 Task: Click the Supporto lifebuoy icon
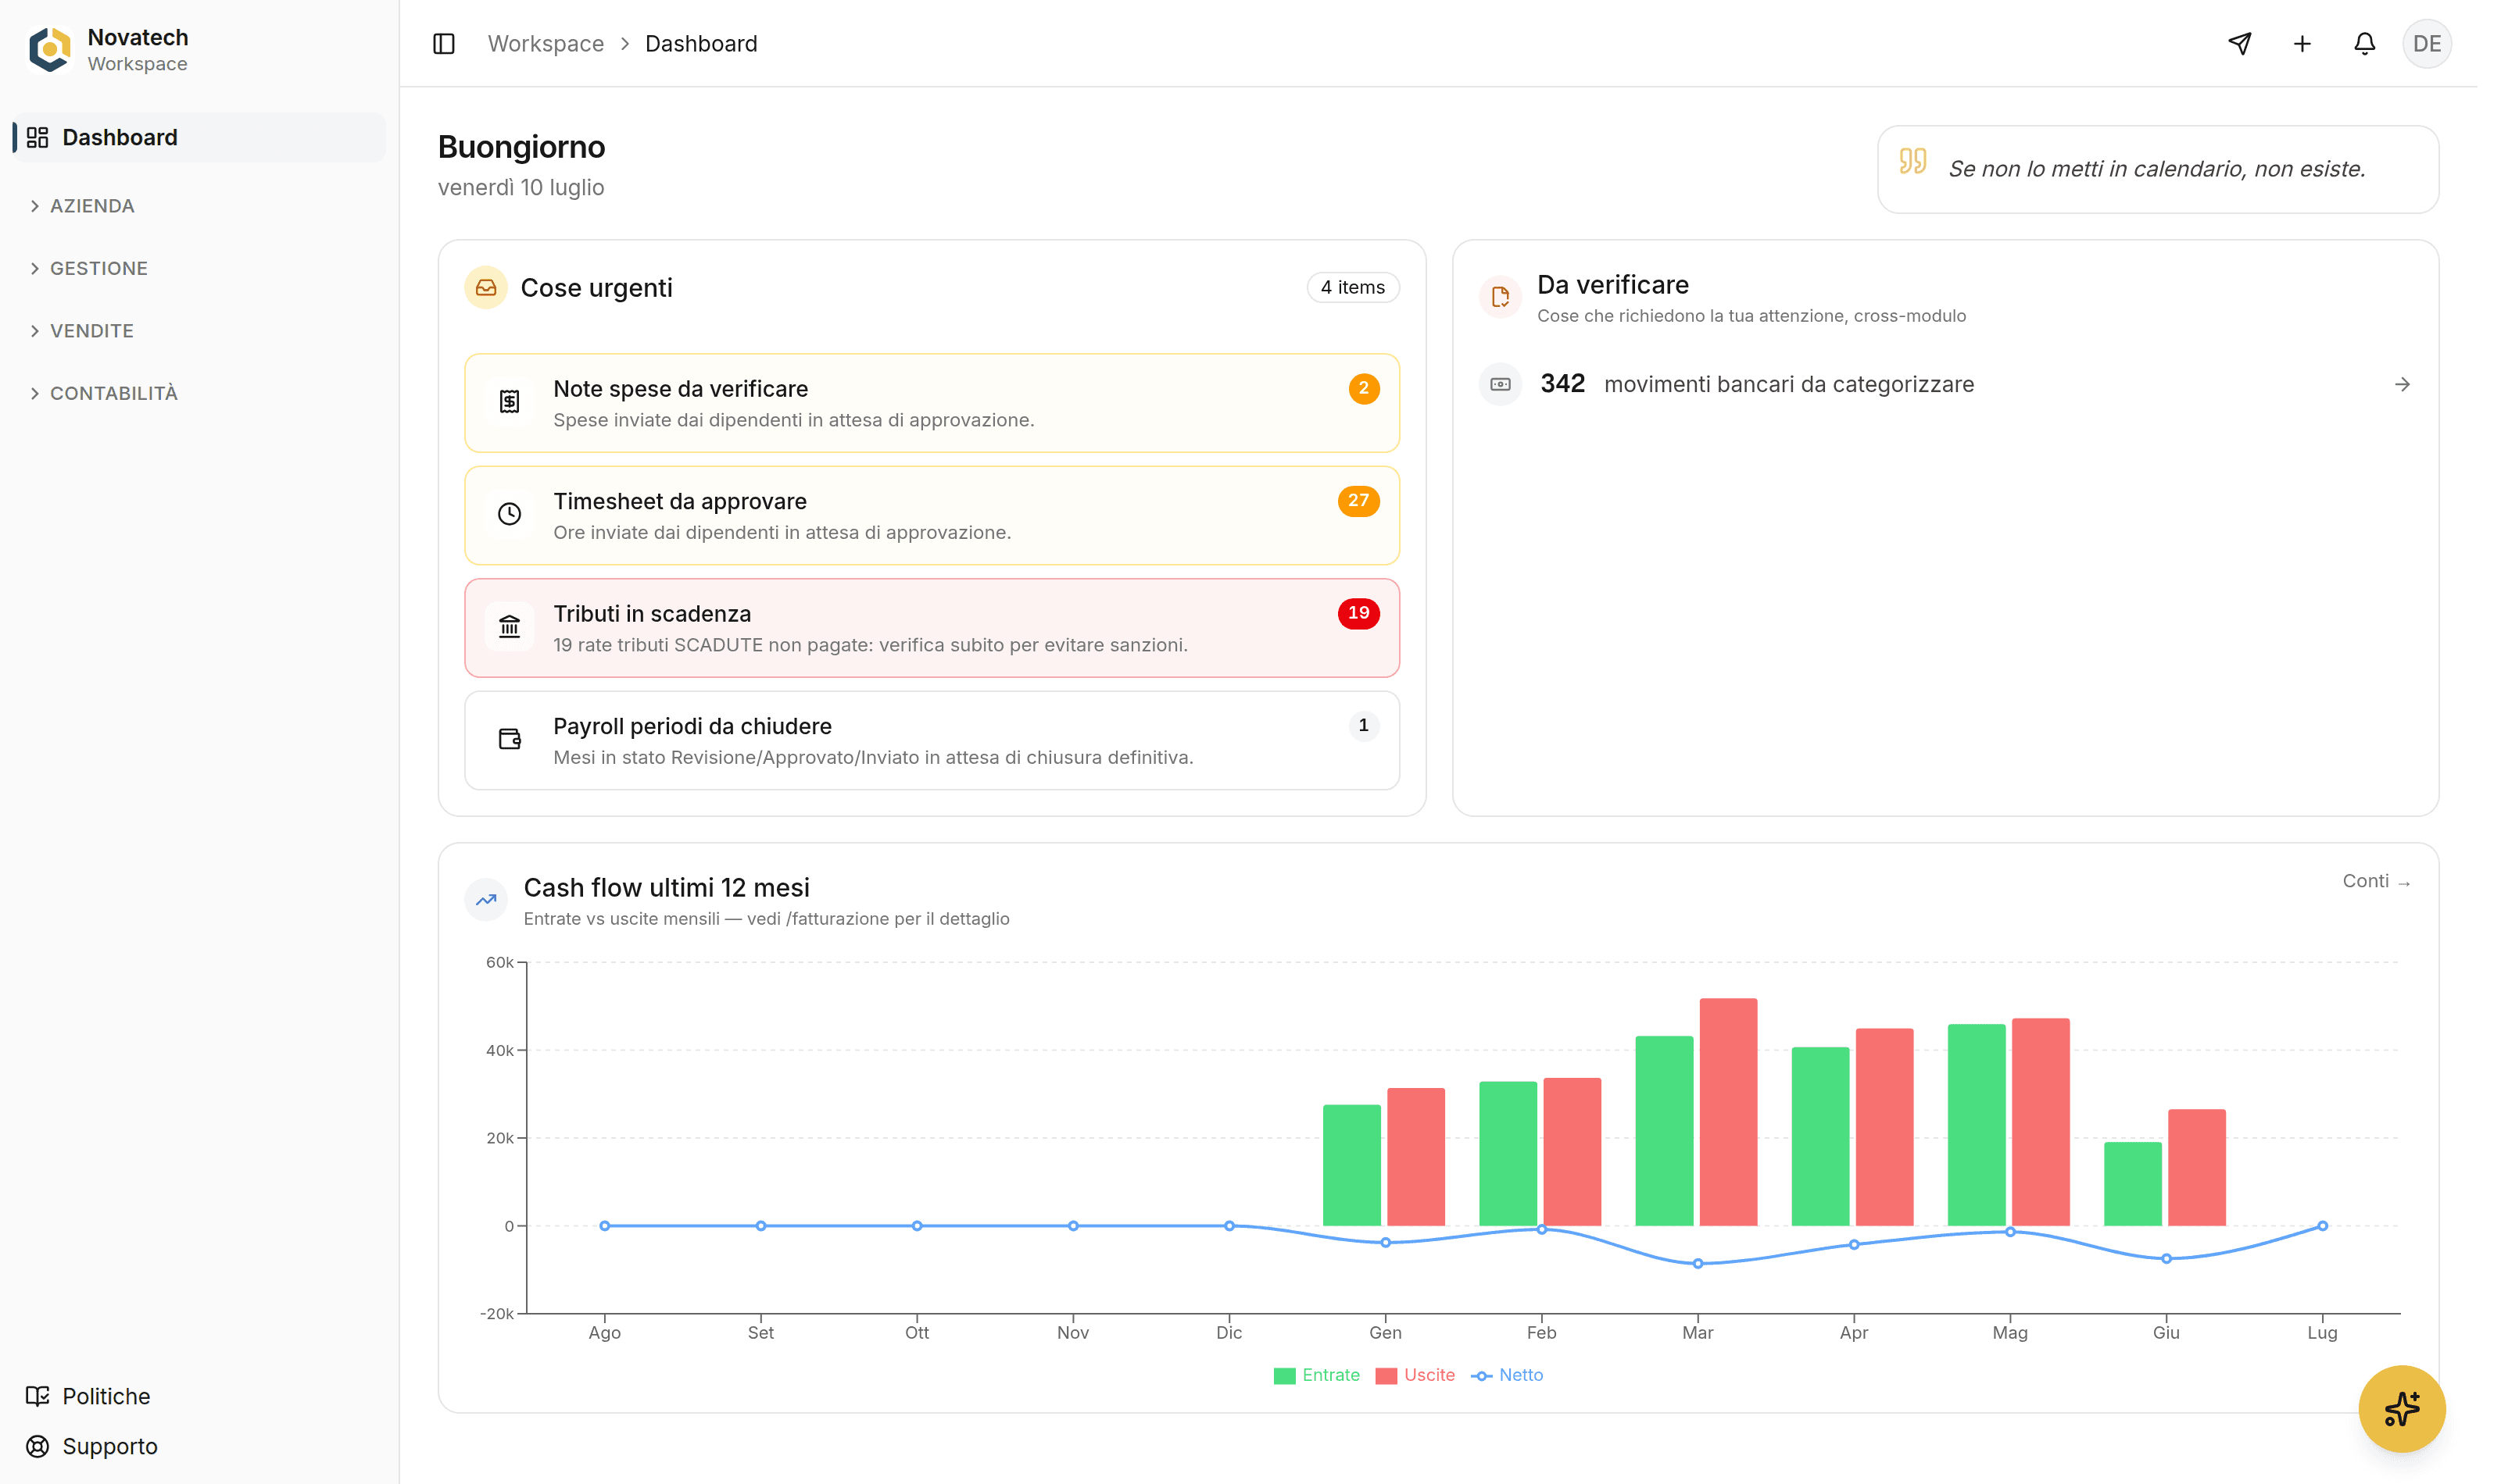coord(38,1446)
